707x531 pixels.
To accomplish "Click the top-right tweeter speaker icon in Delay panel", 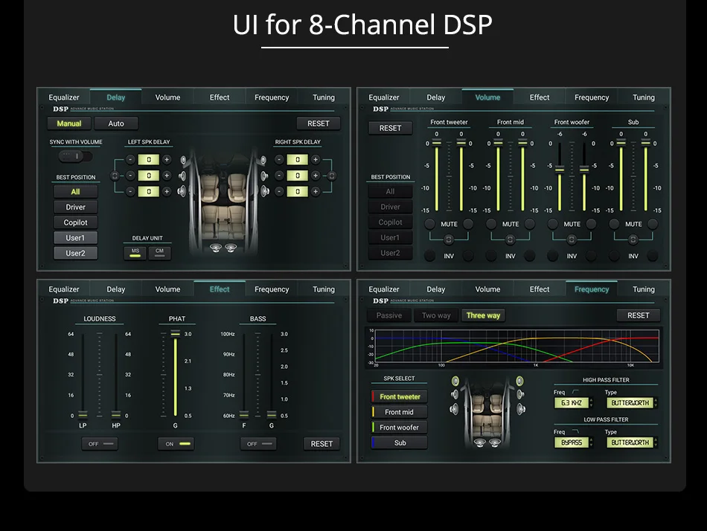I will click(x=263, y=160).
